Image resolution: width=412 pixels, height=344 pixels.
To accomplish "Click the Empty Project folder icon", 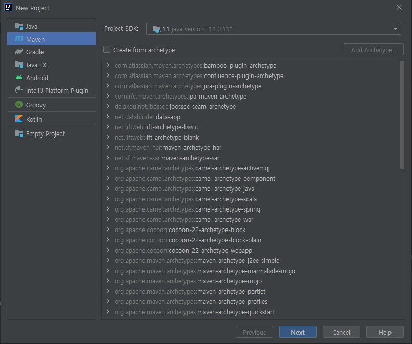I will coord(19,133).
